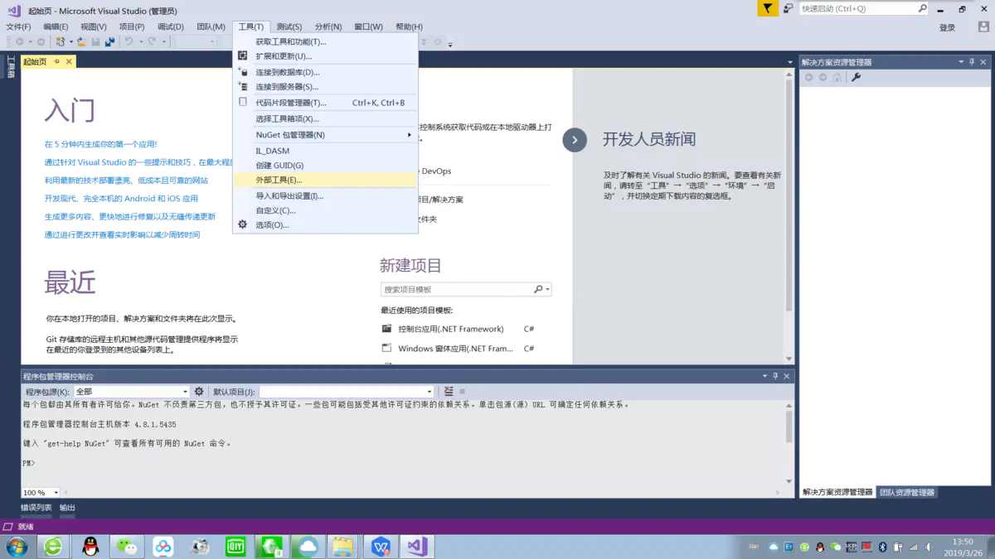This screenshot has width=995, height=559.
Task: Open iQIYI from the taskbar
Action: click(235, 547)
